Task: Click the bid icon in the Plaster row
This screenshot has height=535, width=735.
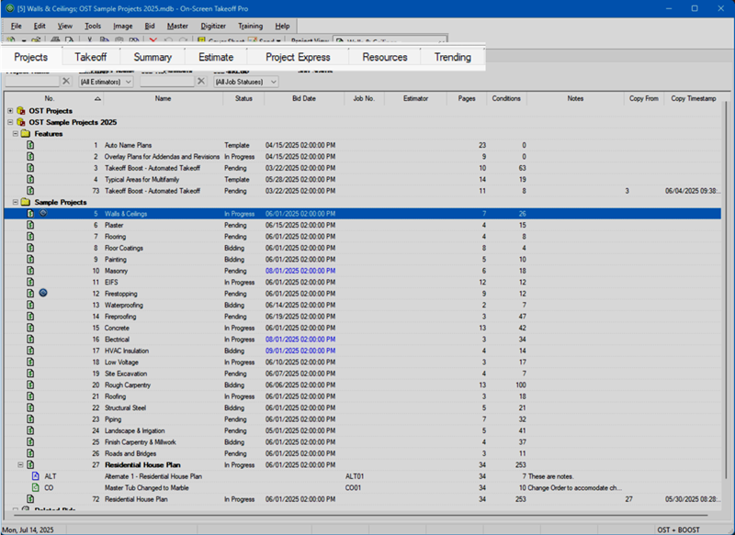Action: (x=30, y=225)
